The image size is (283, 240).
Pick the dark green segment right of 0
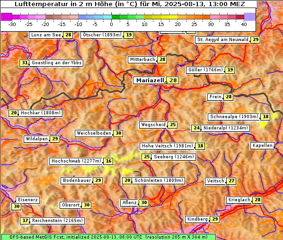click(x=115, y=17)
